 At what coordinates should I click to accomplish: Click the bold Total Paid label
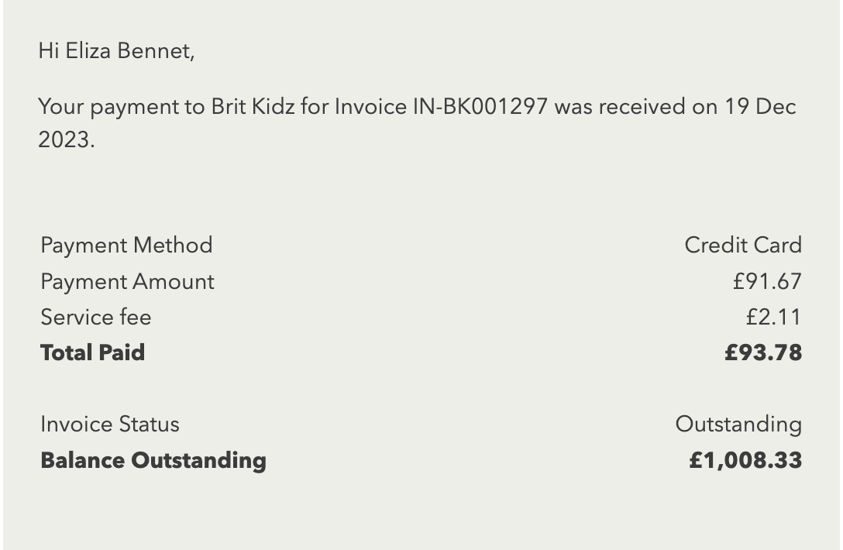tap(92, 352)
